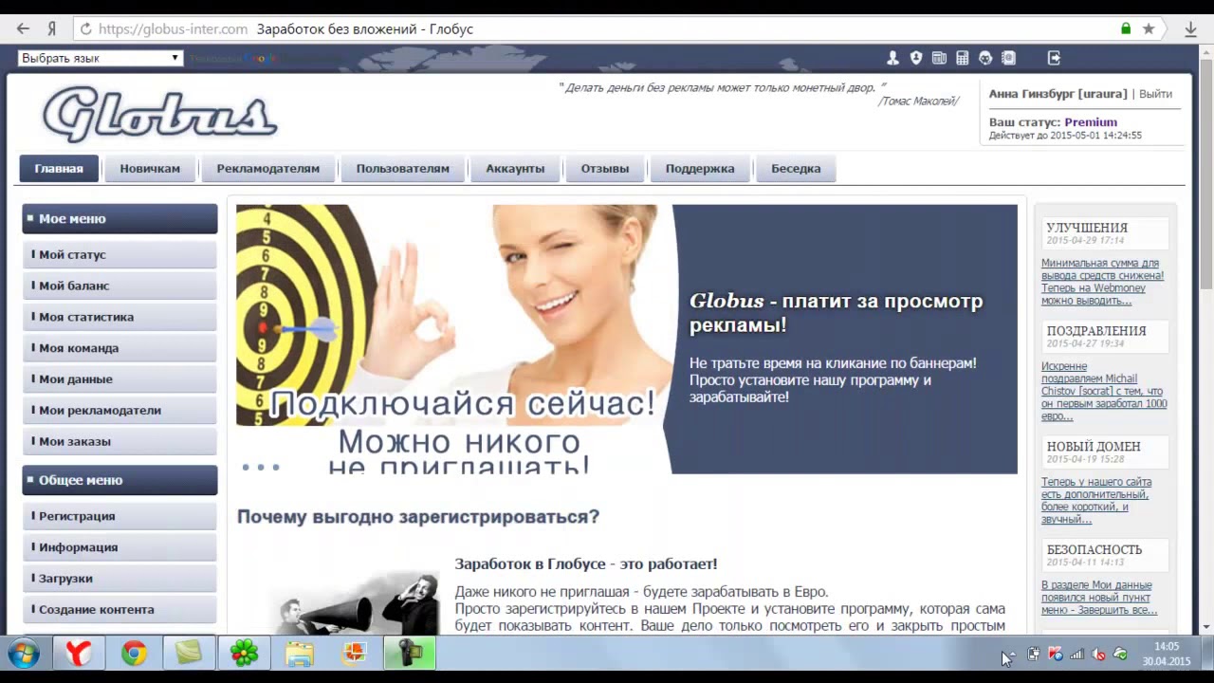Click Kaspersky antivirus tray icon
Image resolution: width=1214 pixels, height=683 pixels.
click(x=1055, y=654)
